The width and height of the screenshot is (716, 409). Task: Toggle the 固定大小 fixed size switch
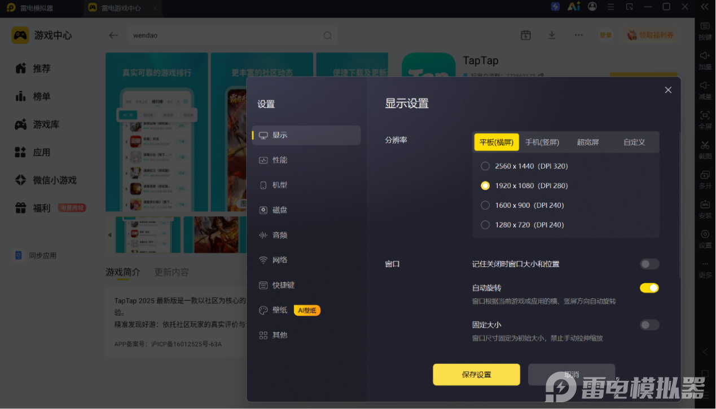[x=649, y=324]
